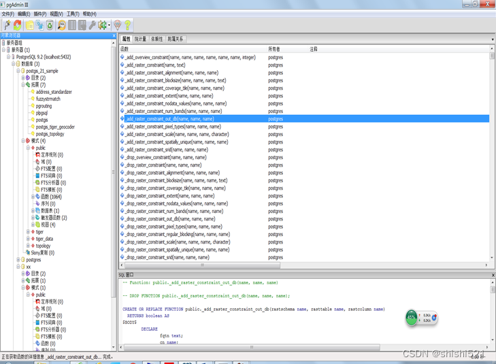Click the yellow help question mark
The height and width of the screenshot is (364, 496).
click(x=127, y=25)
